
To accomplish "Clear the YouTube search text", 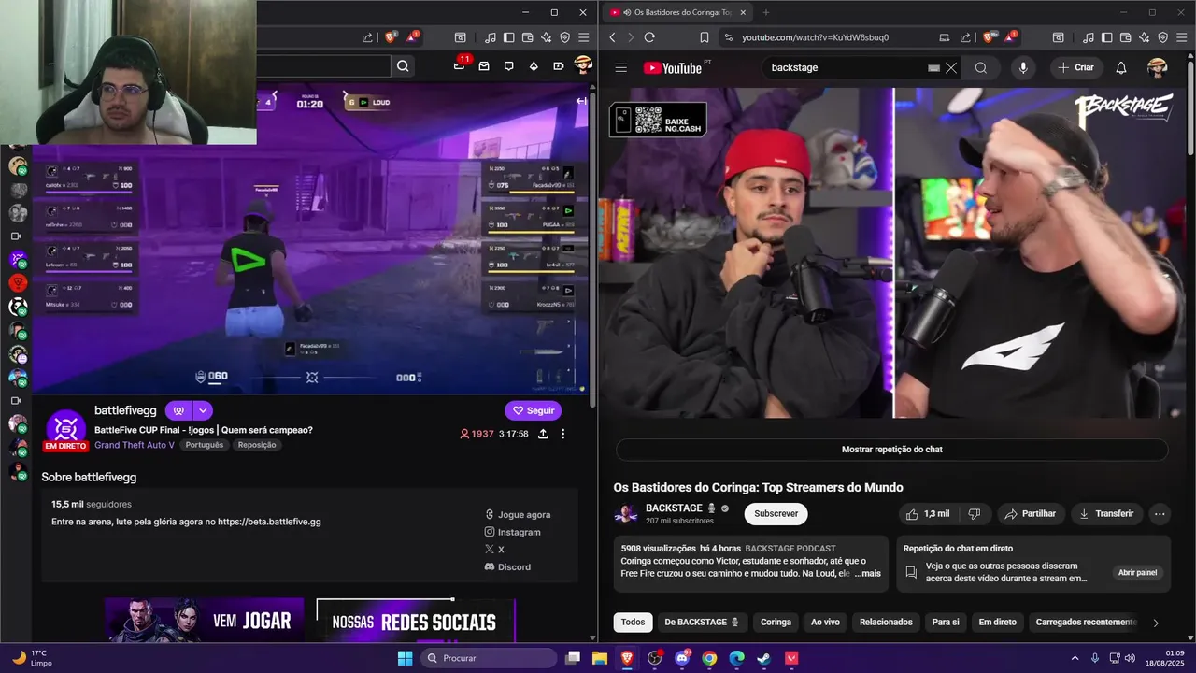I will [x=951, y=67].
